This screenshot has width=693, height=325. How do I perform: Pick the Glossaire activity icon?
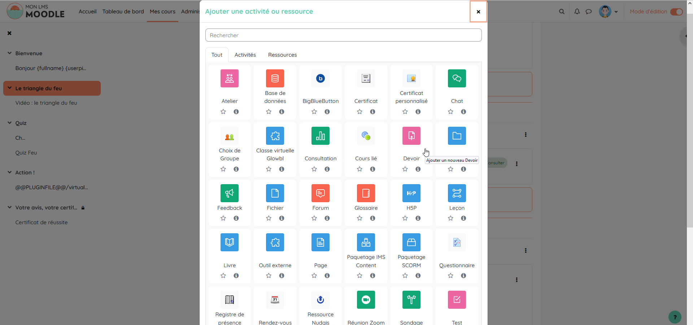point(366,193)
